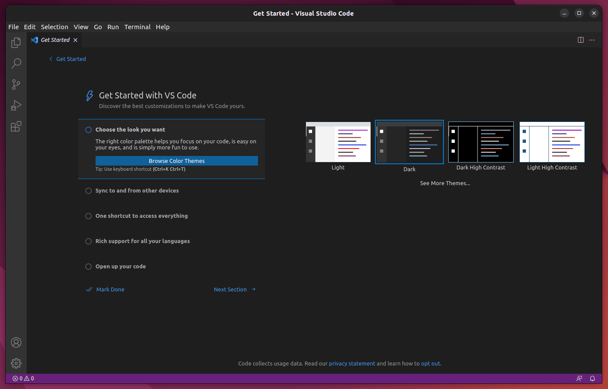The image size is (608, 389).
Task: Open the Explorer sidebar
Action: click(16, 42)
